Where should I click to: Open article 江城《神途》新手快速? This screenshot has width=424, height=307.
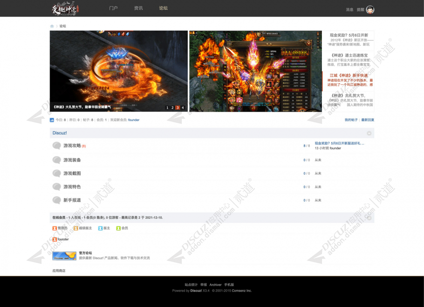click(x=349, y=76)
